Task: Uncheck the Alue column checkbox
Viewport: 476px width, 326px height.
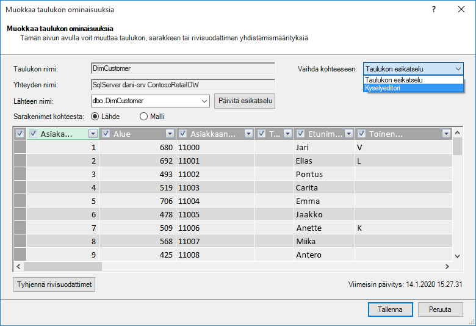Action: pyautogui.click(x=106, y=133)
